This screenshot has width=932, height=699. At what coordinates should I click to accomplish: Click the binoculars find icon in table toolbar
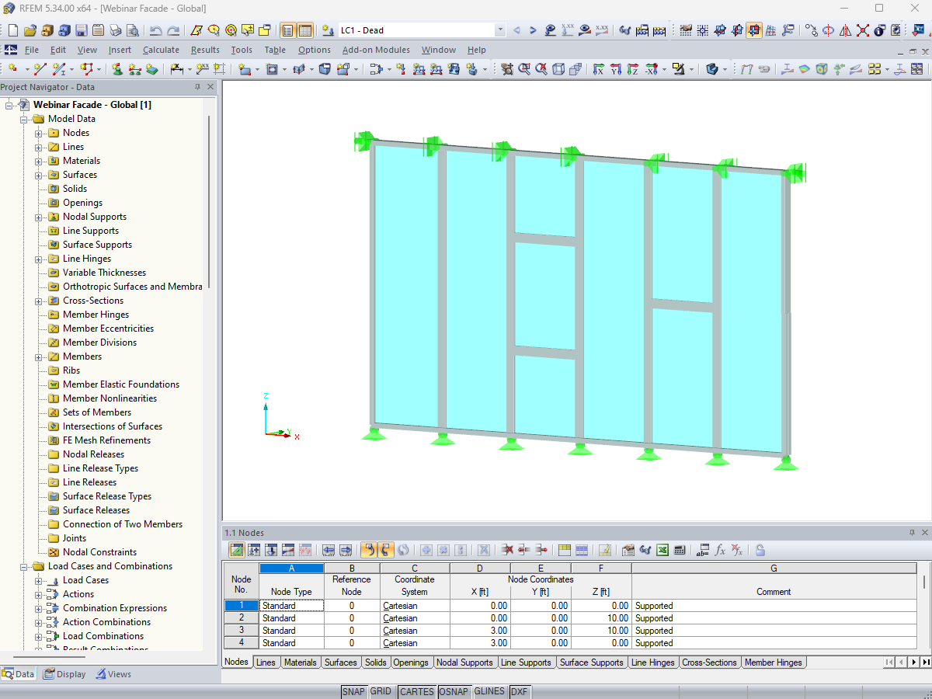645,550
